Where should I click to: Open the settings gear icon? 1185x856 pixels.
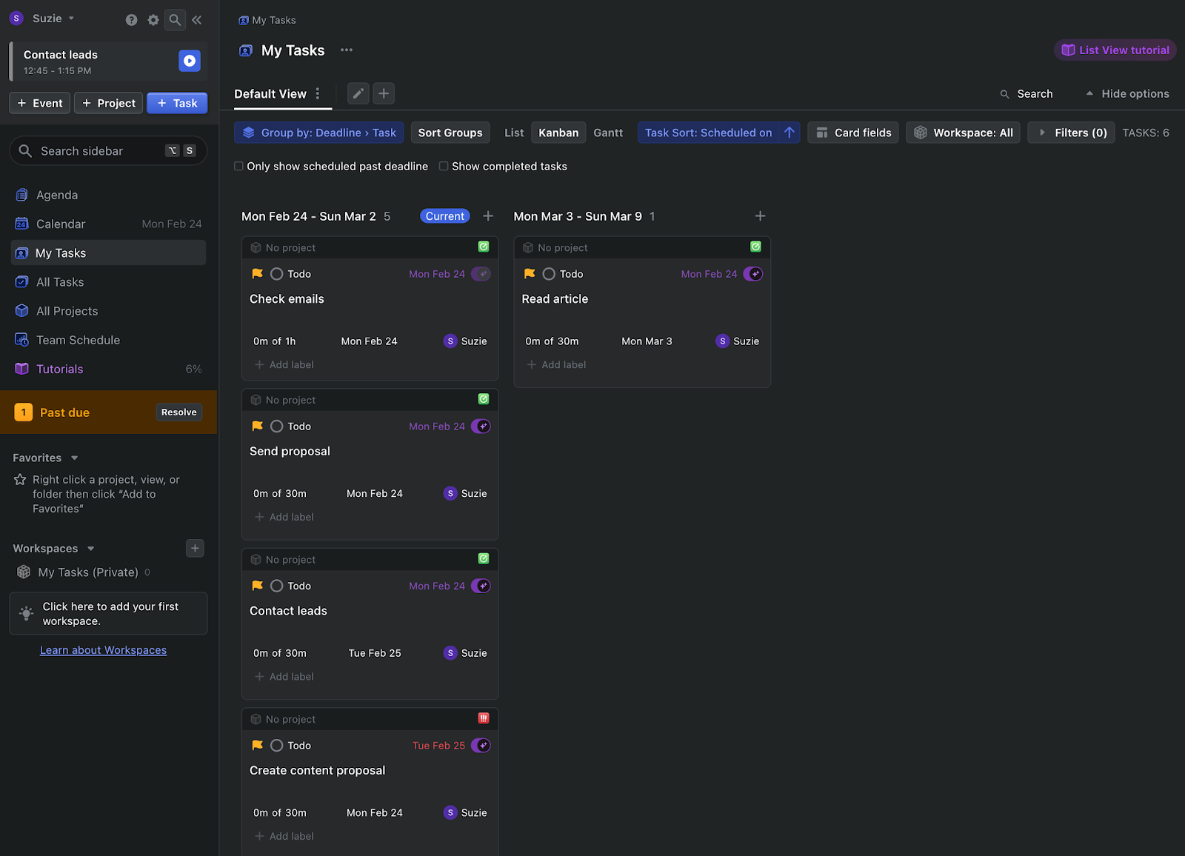pos(153,20)
